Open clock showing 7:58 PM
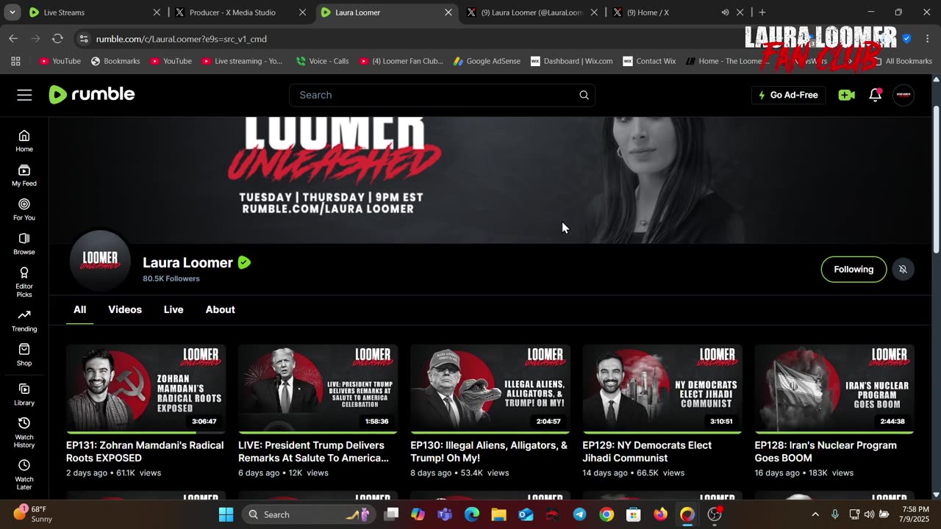 (914, 514)
